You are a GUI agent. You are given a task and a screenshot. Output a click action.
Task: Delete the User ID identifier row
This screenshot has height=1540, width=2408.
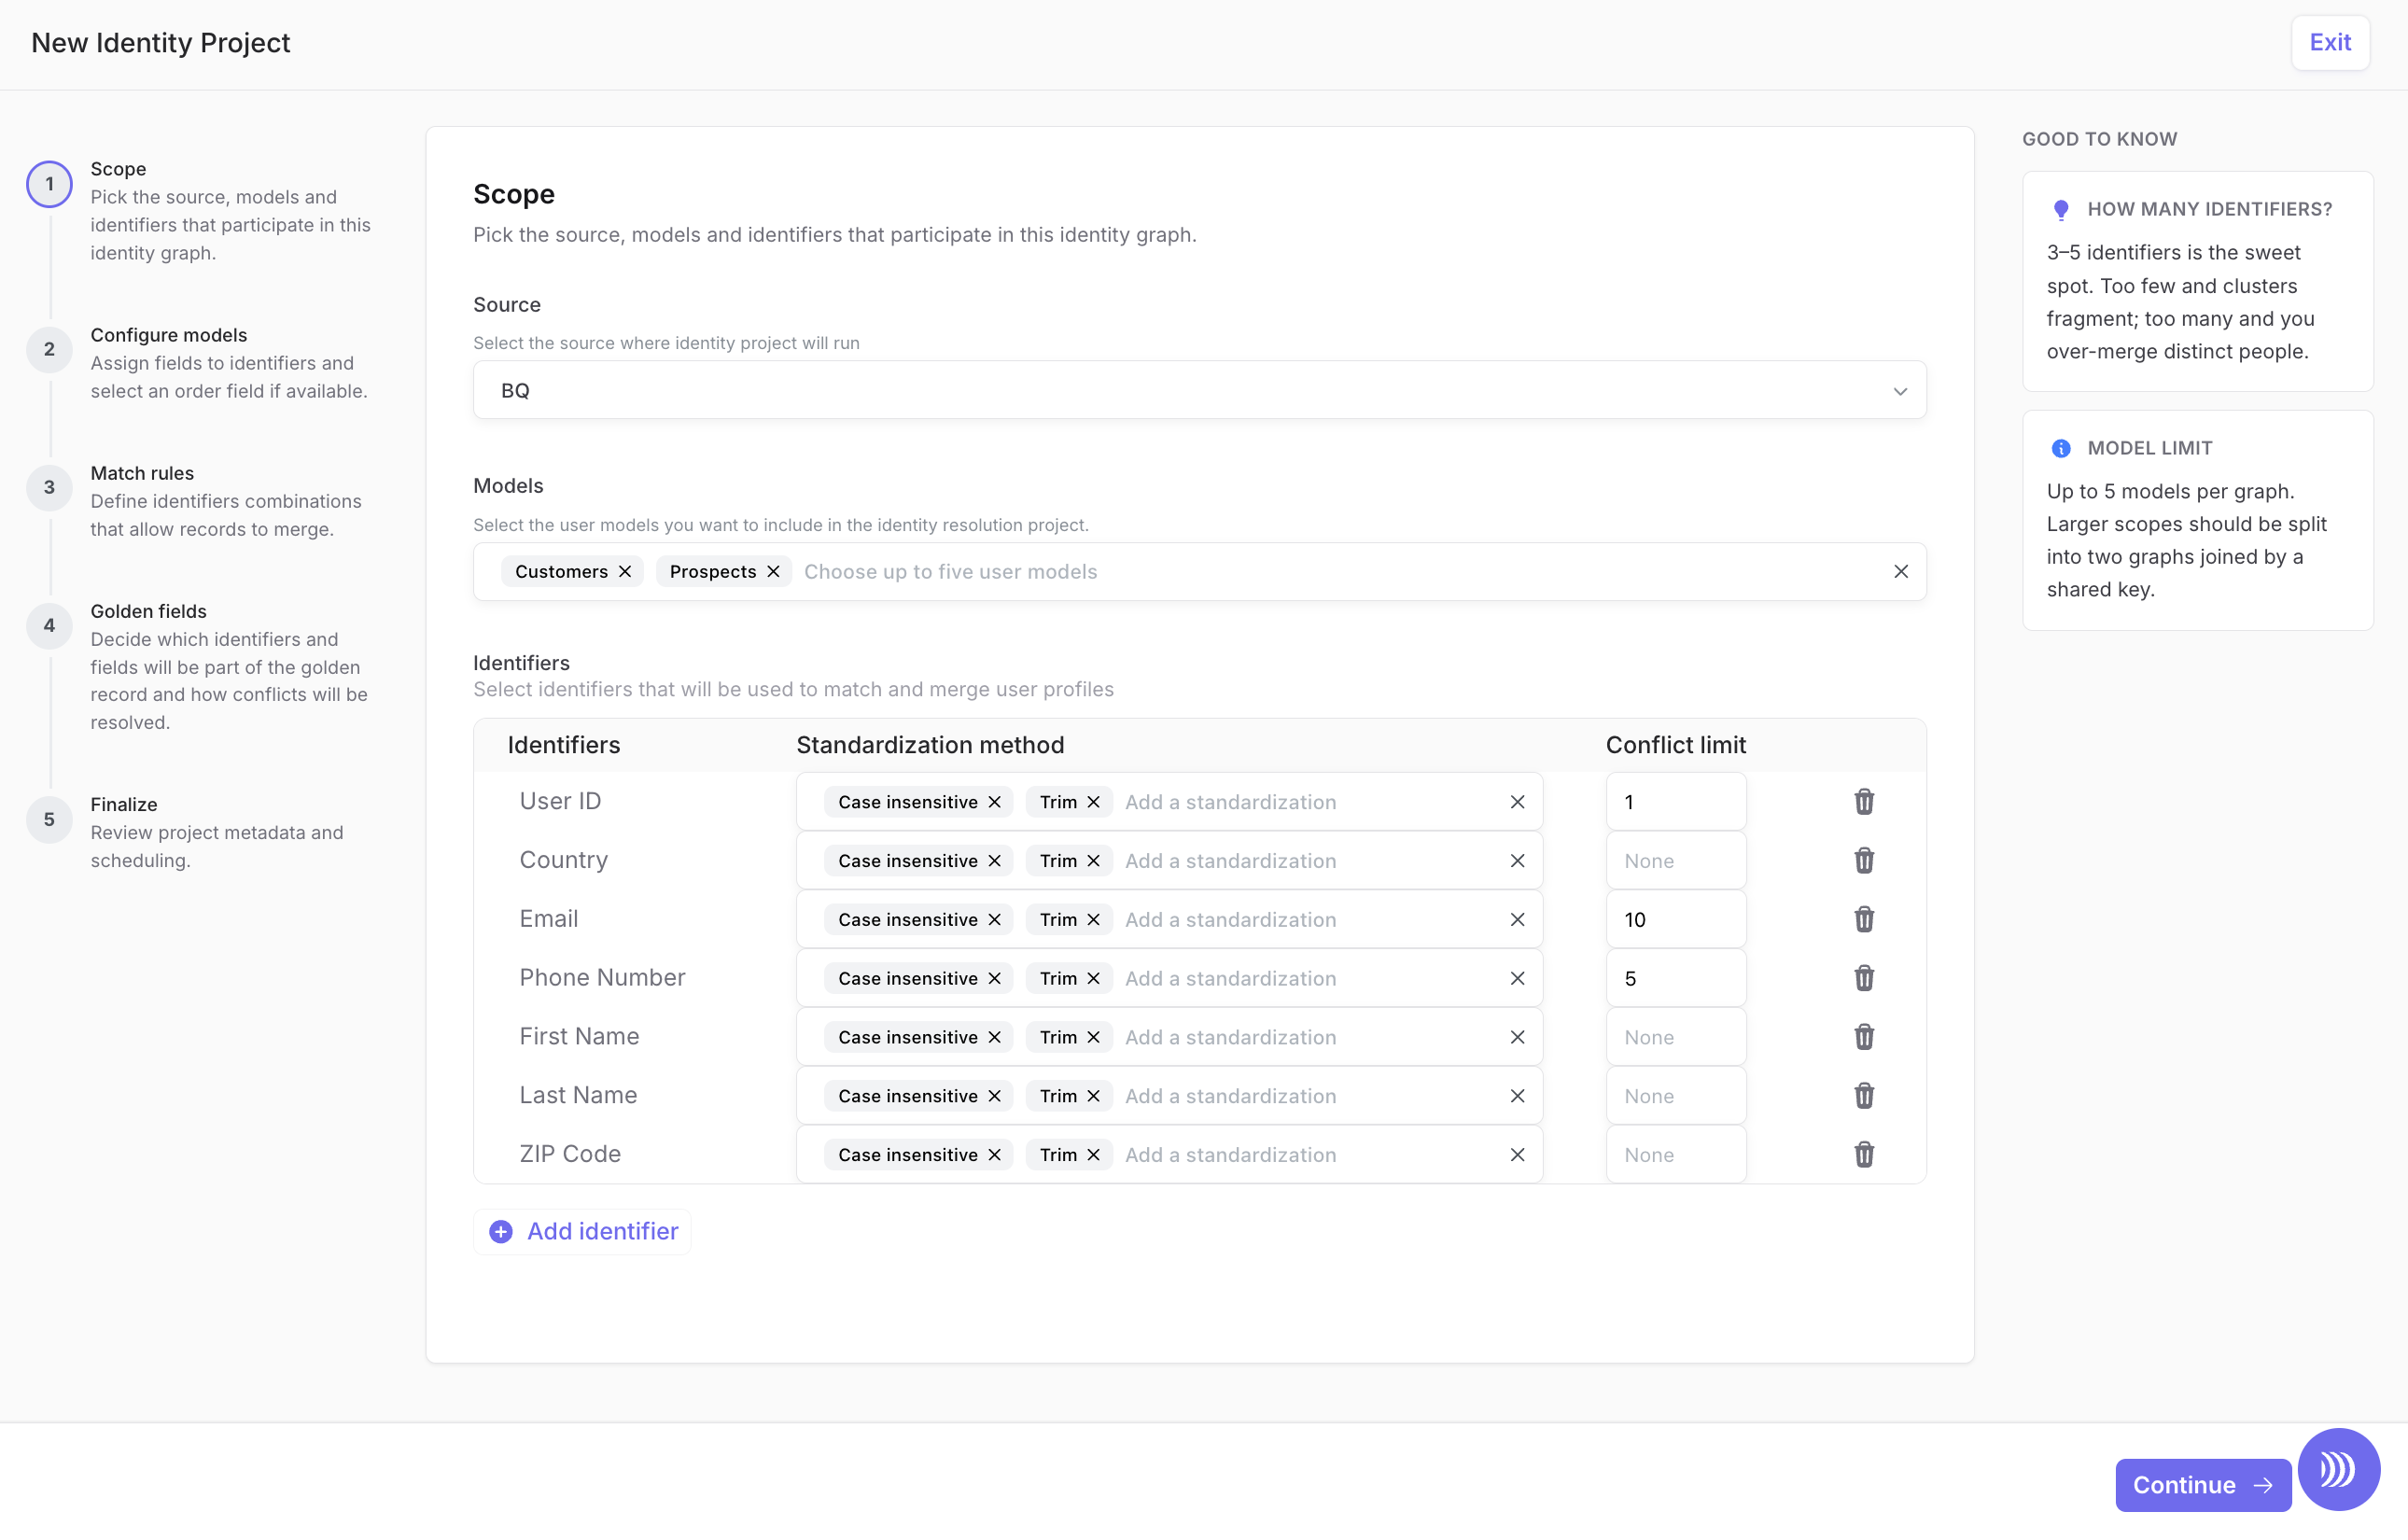[x=1864, y=801]
